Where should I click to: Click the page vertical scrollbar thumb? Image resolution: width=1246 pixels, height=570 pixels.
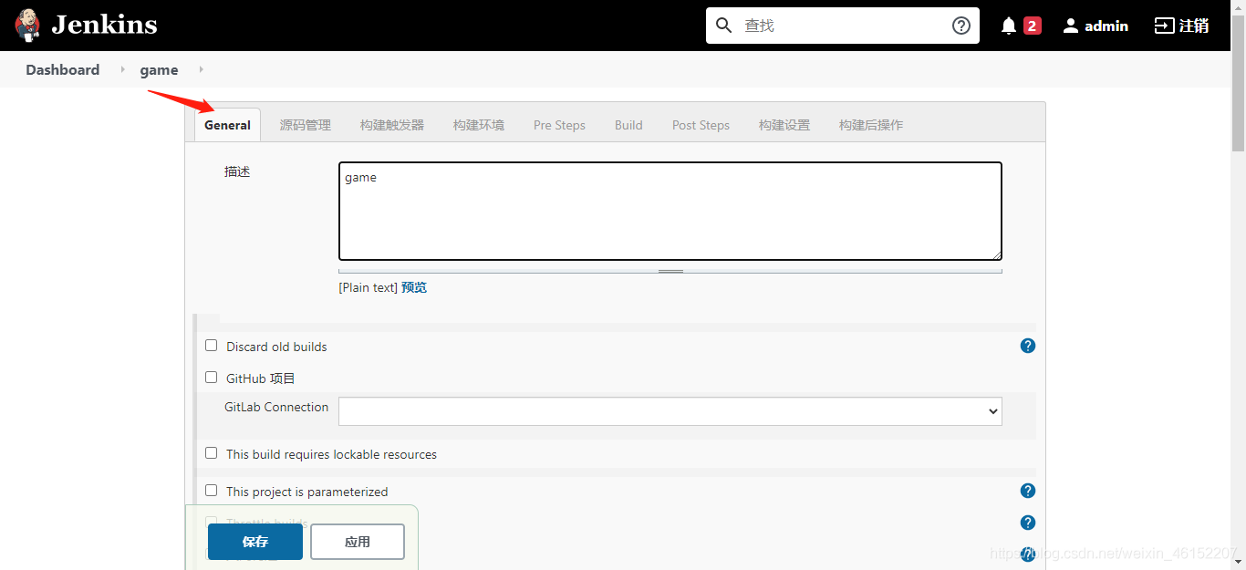click(x=1239, y=83)
